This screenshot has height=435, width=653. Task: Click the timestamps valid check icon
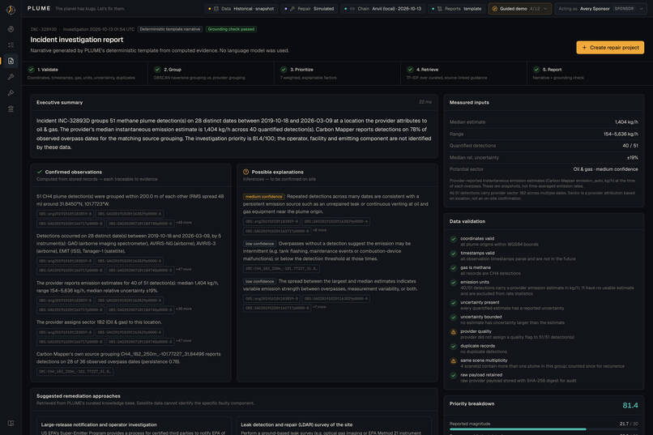tap(453, 254)
